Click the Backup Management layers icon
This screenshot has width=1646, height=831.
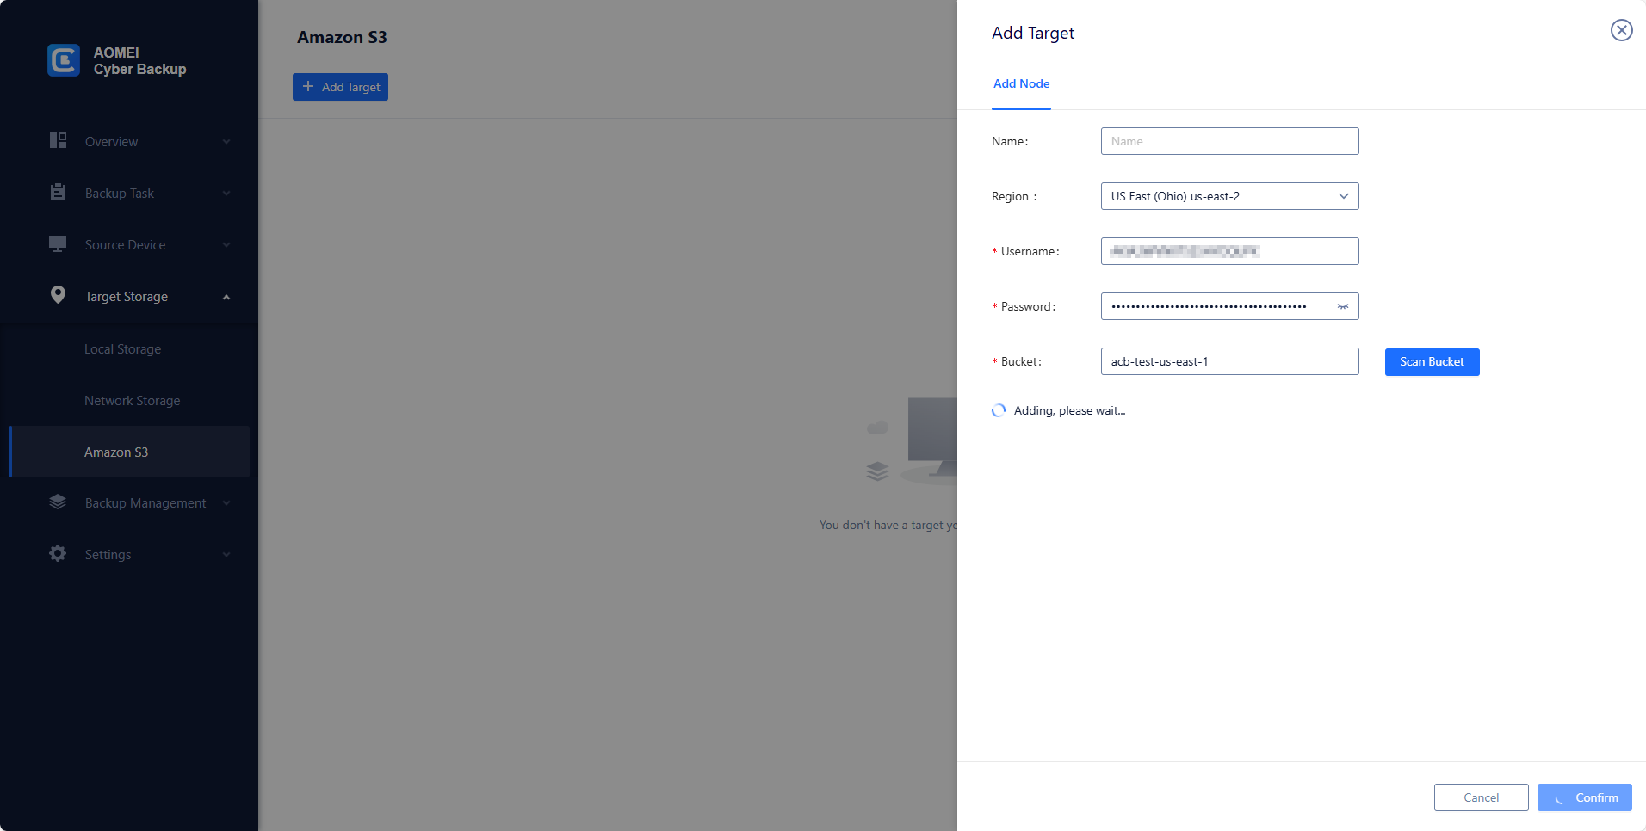pyautogui.click(x=58, y=502)
